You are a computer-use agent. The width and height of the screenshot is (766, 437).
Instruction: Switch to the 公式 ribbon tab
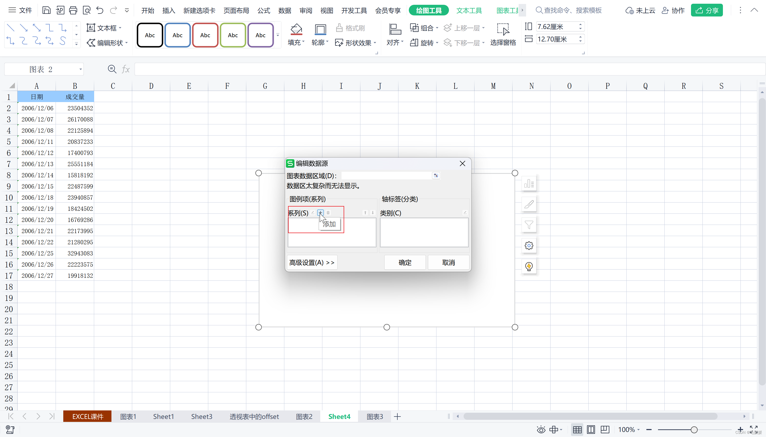[x=264, y=11]
